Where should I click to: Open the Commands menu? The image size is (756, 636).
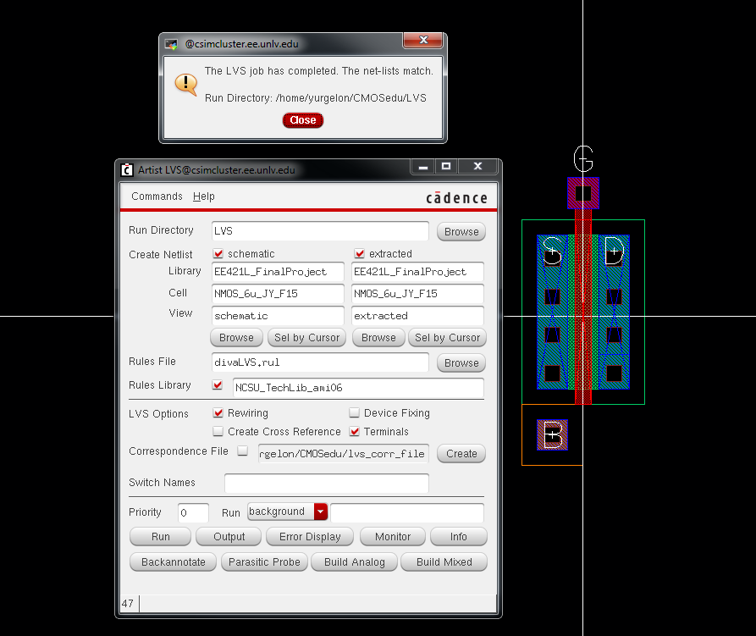157,196
